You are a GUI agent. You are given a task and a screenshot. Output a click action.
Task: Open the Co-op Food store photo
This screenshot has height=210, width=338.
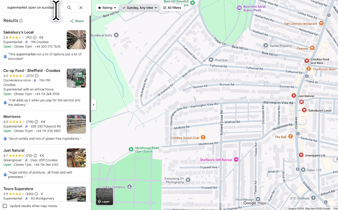point(76,78)
